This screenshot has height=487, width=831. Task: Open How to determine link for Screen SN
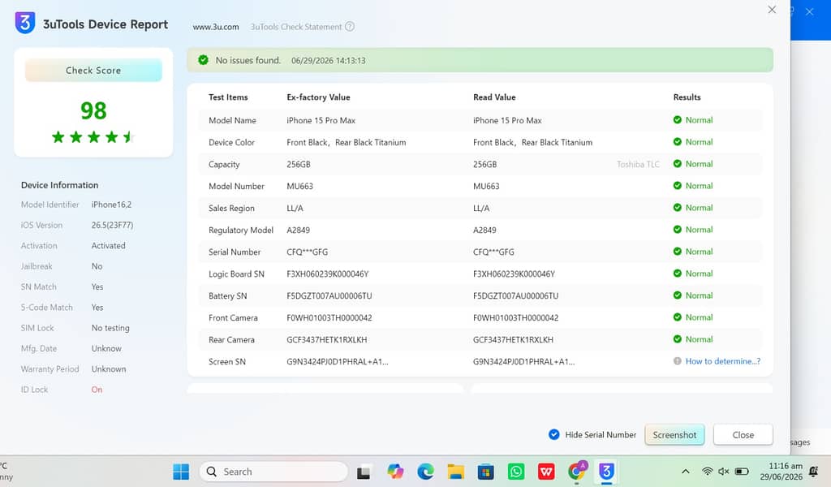pos(723,361)
